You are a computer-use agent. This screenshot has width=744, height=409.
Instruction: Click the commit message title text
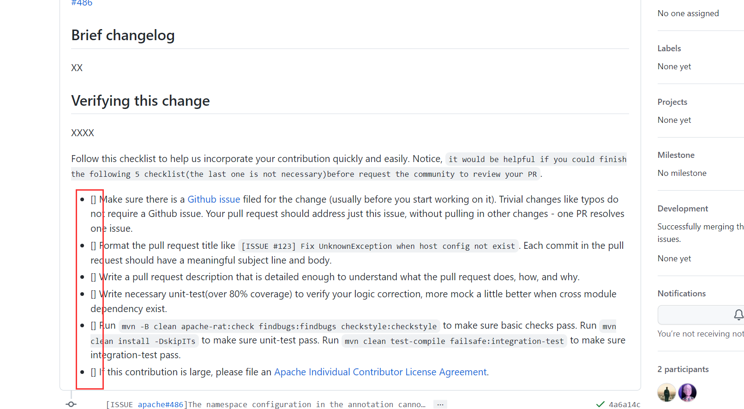click(265, 404)
